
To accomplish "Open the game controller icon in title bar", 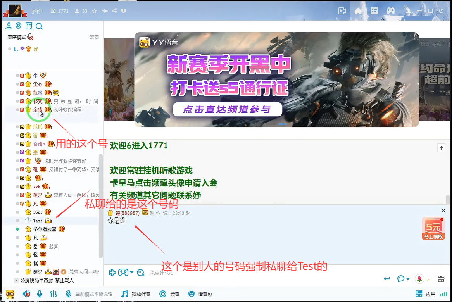I will (390, 11).
